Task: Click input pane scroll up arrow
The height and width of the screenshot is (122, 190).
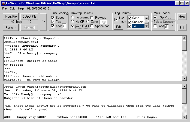Action: (x=185, y=38)
